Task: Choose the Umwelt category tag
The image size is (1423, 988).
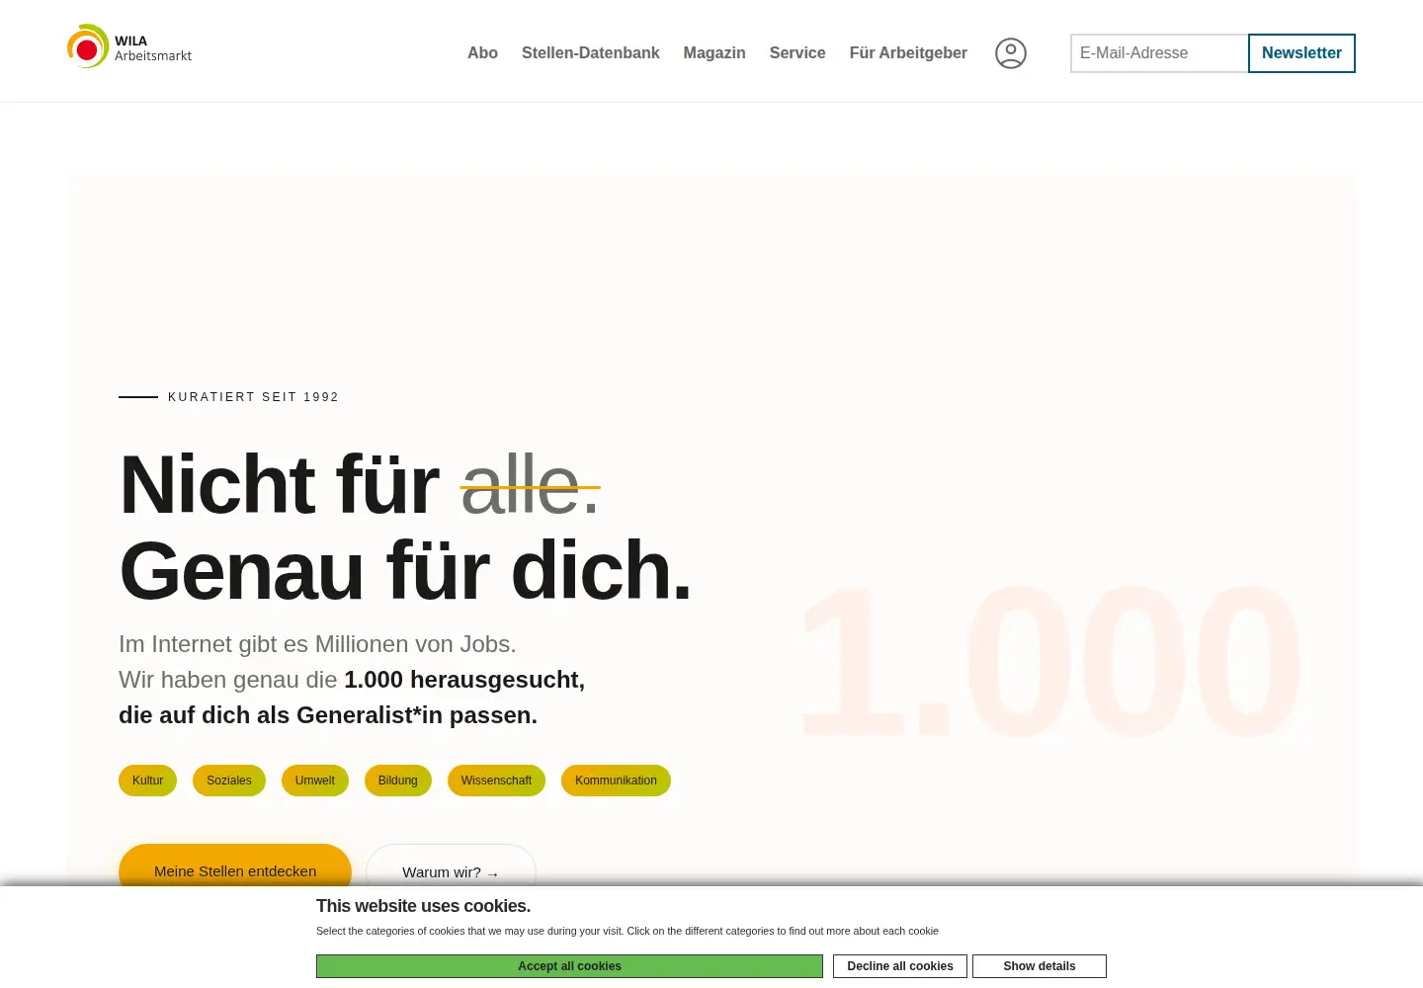Action: coord(315,781)
